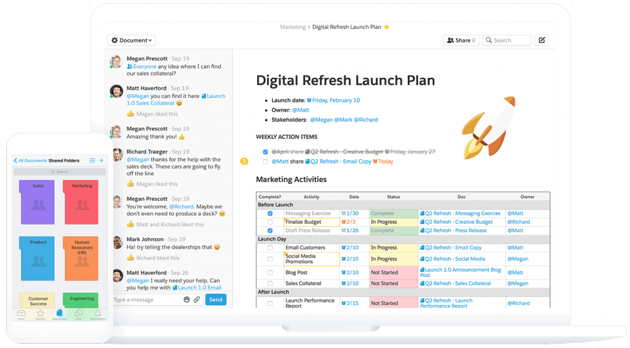
Task: Open the purple Sales shared folder
Action: click(38, 202)
